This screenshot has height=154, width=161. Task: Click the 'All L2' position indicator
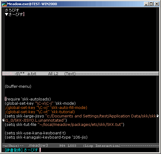[53, 74]
